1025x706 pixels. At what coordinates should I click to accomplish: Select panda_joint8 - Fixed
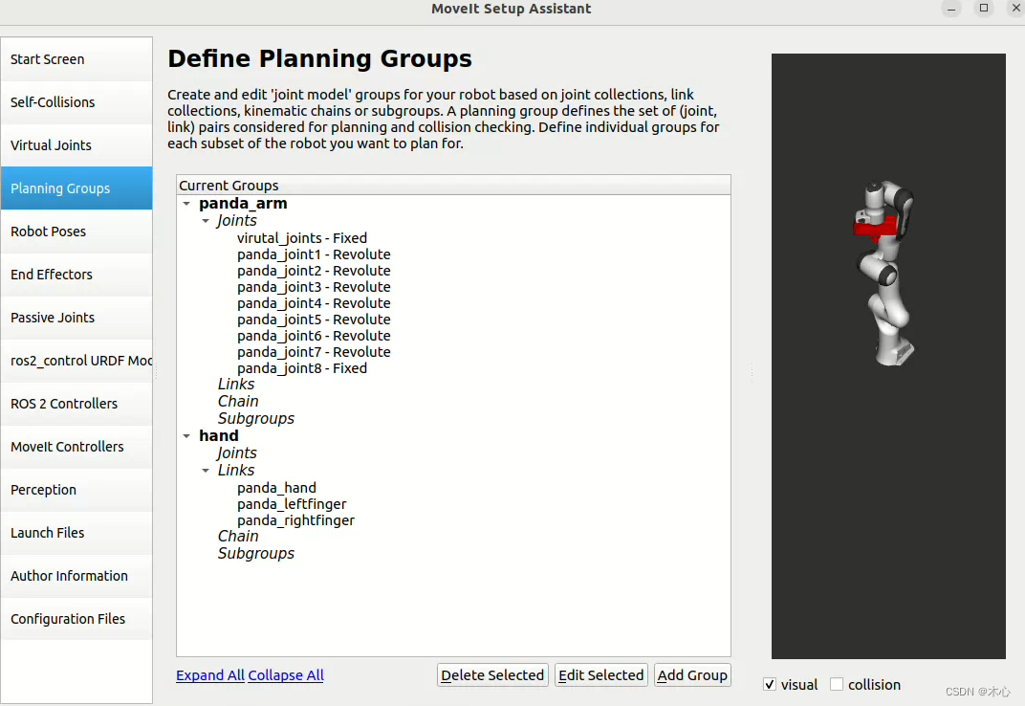coord(302,368)
